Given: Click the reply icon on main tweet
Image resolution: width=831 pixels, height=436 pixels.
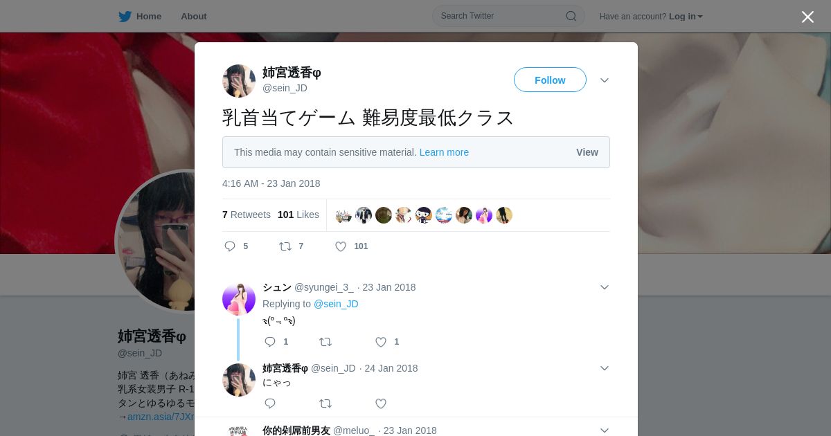Looking at the screenshot, I should pyautogui.click(x=230, y=246).
